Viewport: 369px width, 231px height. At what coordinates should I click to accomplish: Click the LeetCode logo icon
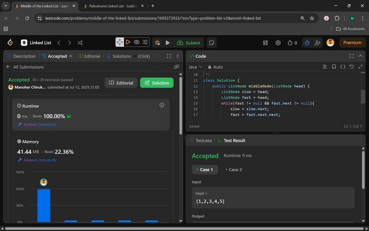click(10, 43)
